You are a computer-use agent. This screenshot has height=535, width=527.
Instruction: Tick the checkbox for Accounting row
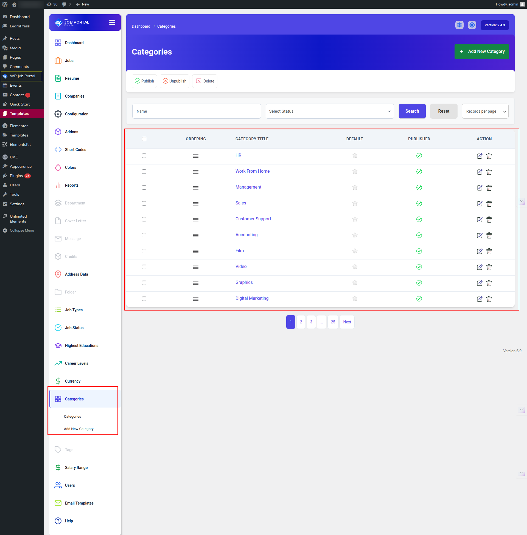(144, 235)
